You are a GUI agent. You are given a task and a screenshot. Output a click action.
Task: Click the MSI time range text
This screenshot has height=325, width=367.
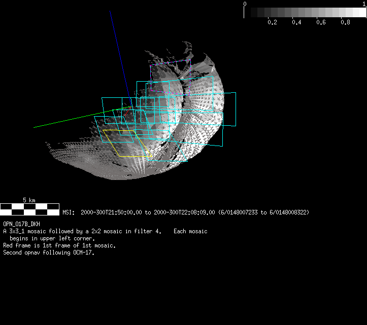pos(185,212)
